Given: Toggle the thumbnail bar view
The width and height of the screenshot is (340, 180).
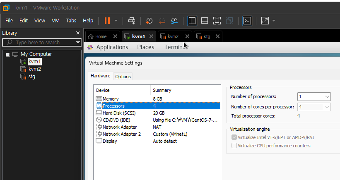Looking at the screenshot, I should [205, 21].
